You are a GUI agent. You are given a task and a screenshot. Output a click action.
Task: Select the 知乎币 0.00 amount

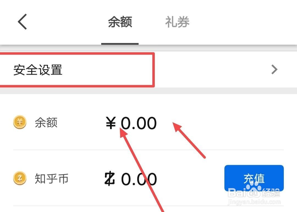131,179
